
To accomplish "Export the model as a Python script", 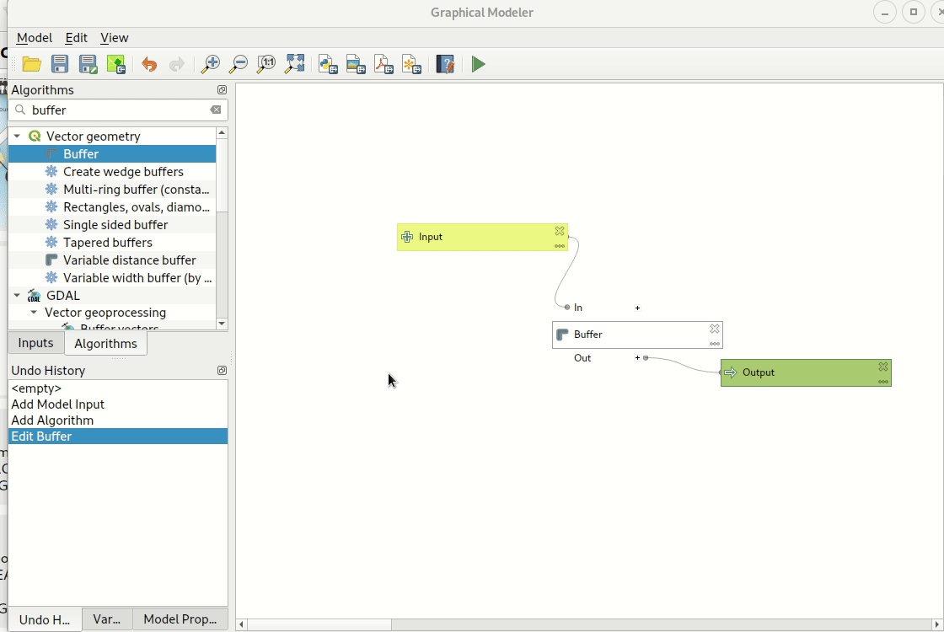I will click(328, 64).
